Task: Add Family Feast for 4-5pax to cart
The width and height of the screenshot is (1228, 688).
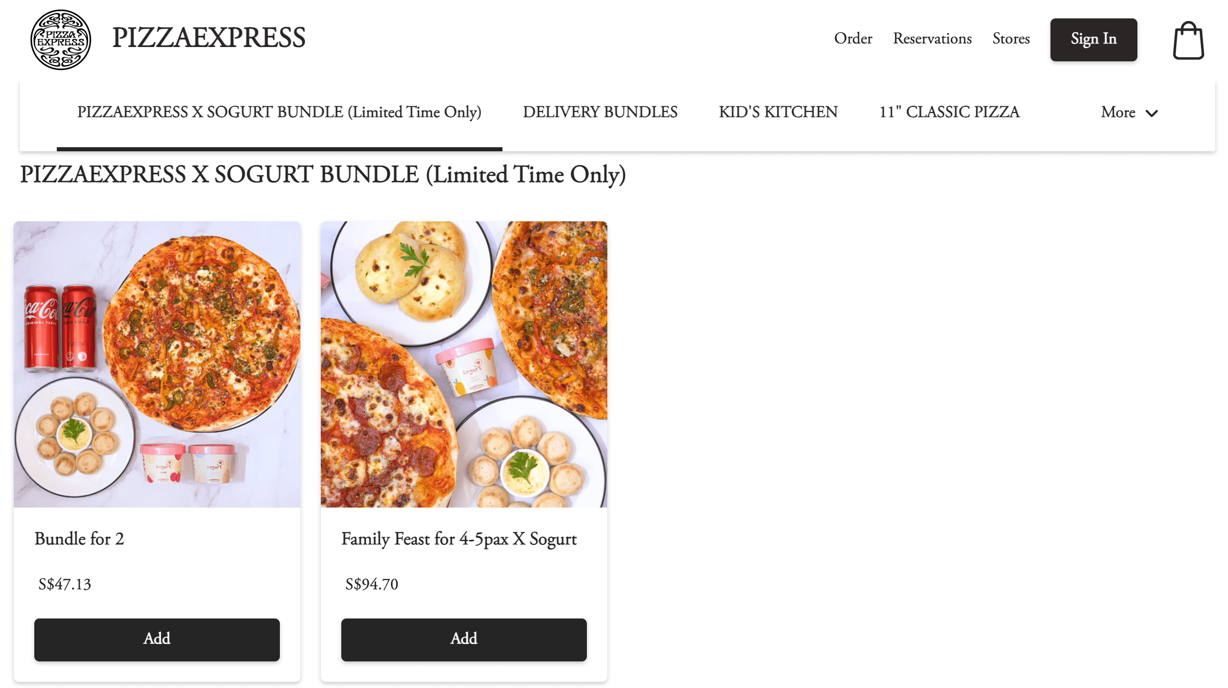Action: coord(464,639)
